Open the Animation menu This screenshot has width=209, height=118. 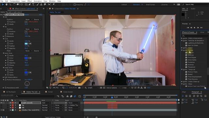38,1
